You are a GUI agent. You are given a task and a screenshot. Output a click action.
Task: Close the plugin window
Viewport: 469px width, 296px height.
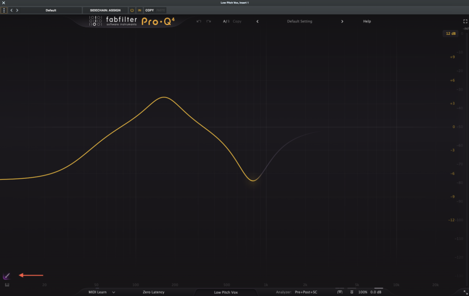pos(4,3)
